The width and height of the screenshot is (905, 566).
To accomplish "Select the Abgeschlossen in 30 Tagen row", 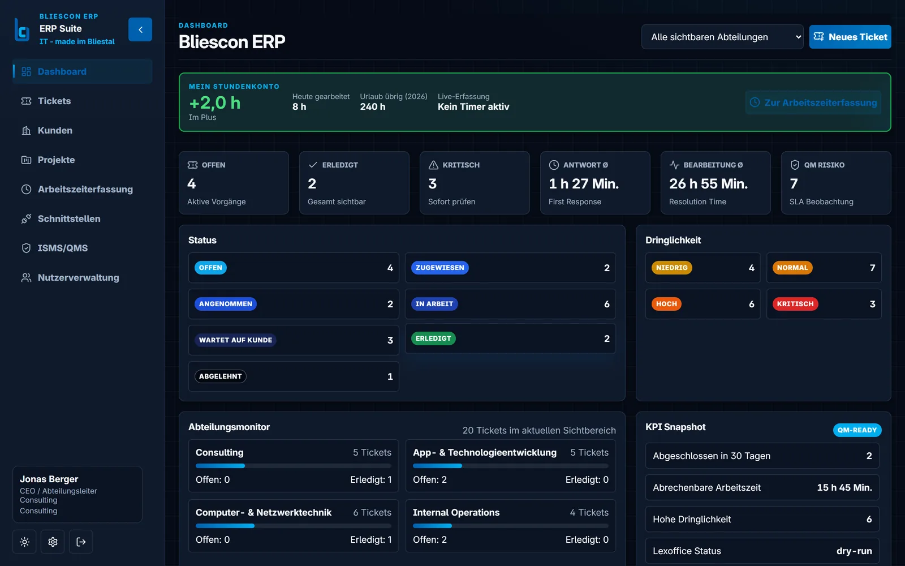I will coord(762,456).
